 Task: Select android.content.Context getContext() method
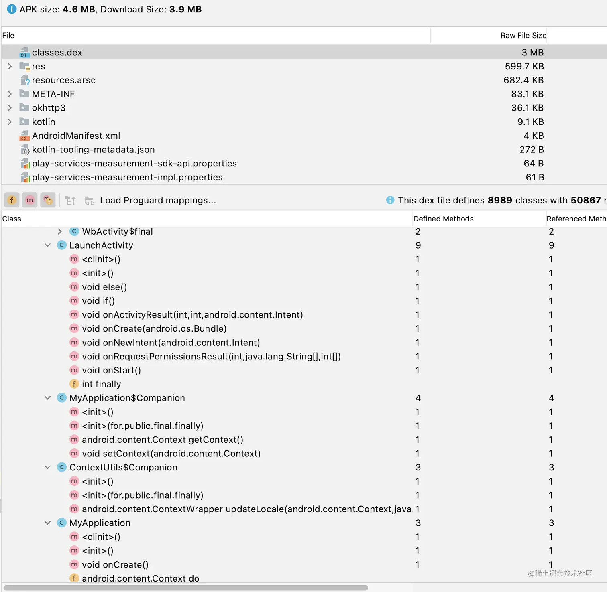click(304, 440)
